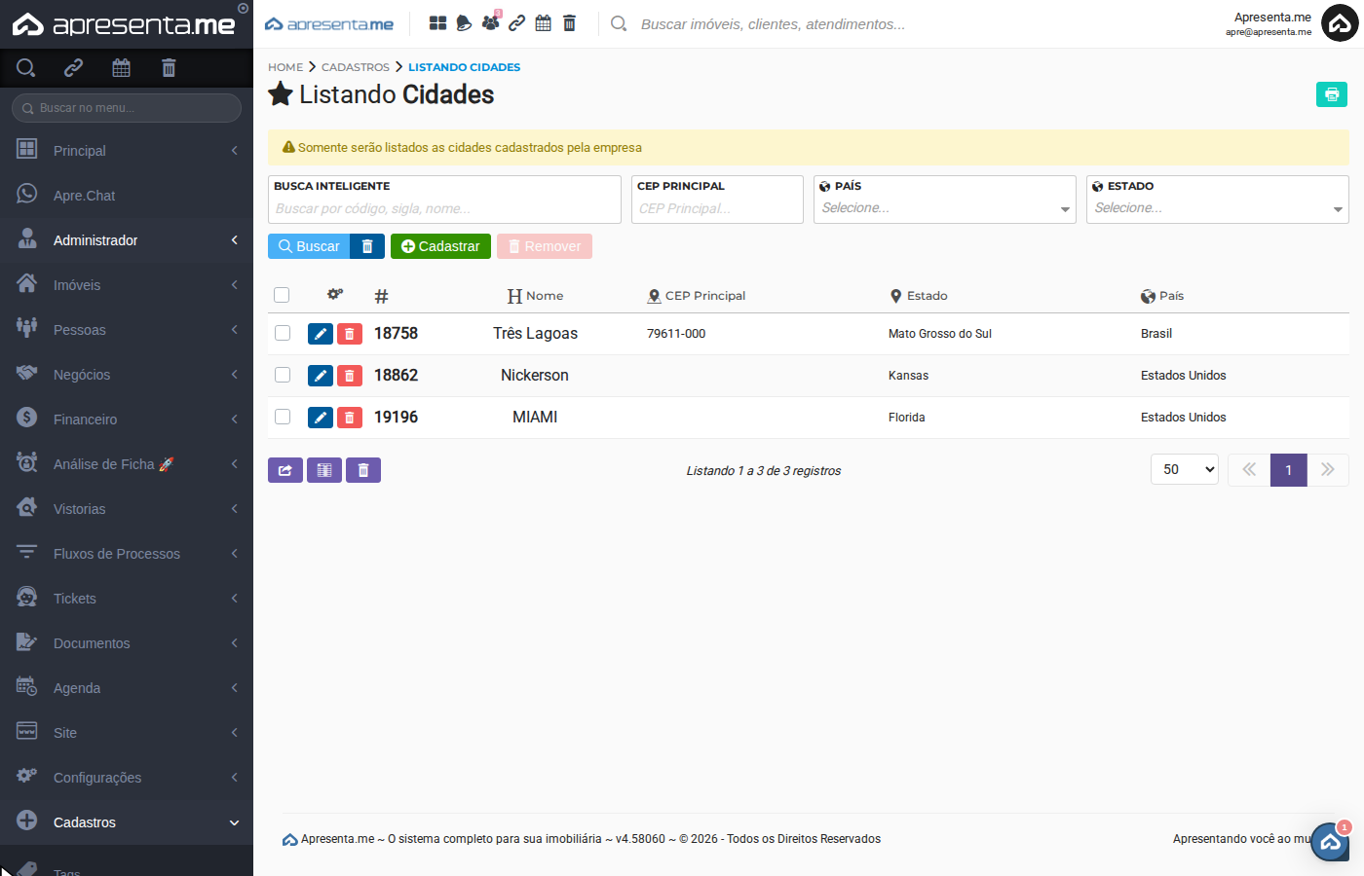Open the País dropdown filter
This screenshot has height=876, width=1364.
coord(944,208)
